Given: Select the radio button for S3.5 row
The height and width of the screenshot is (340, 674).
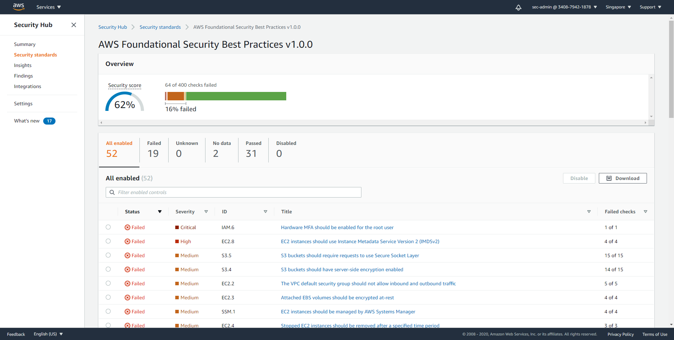Looking at the screenshot, I should pyautogui.click(x=108, y=255).
